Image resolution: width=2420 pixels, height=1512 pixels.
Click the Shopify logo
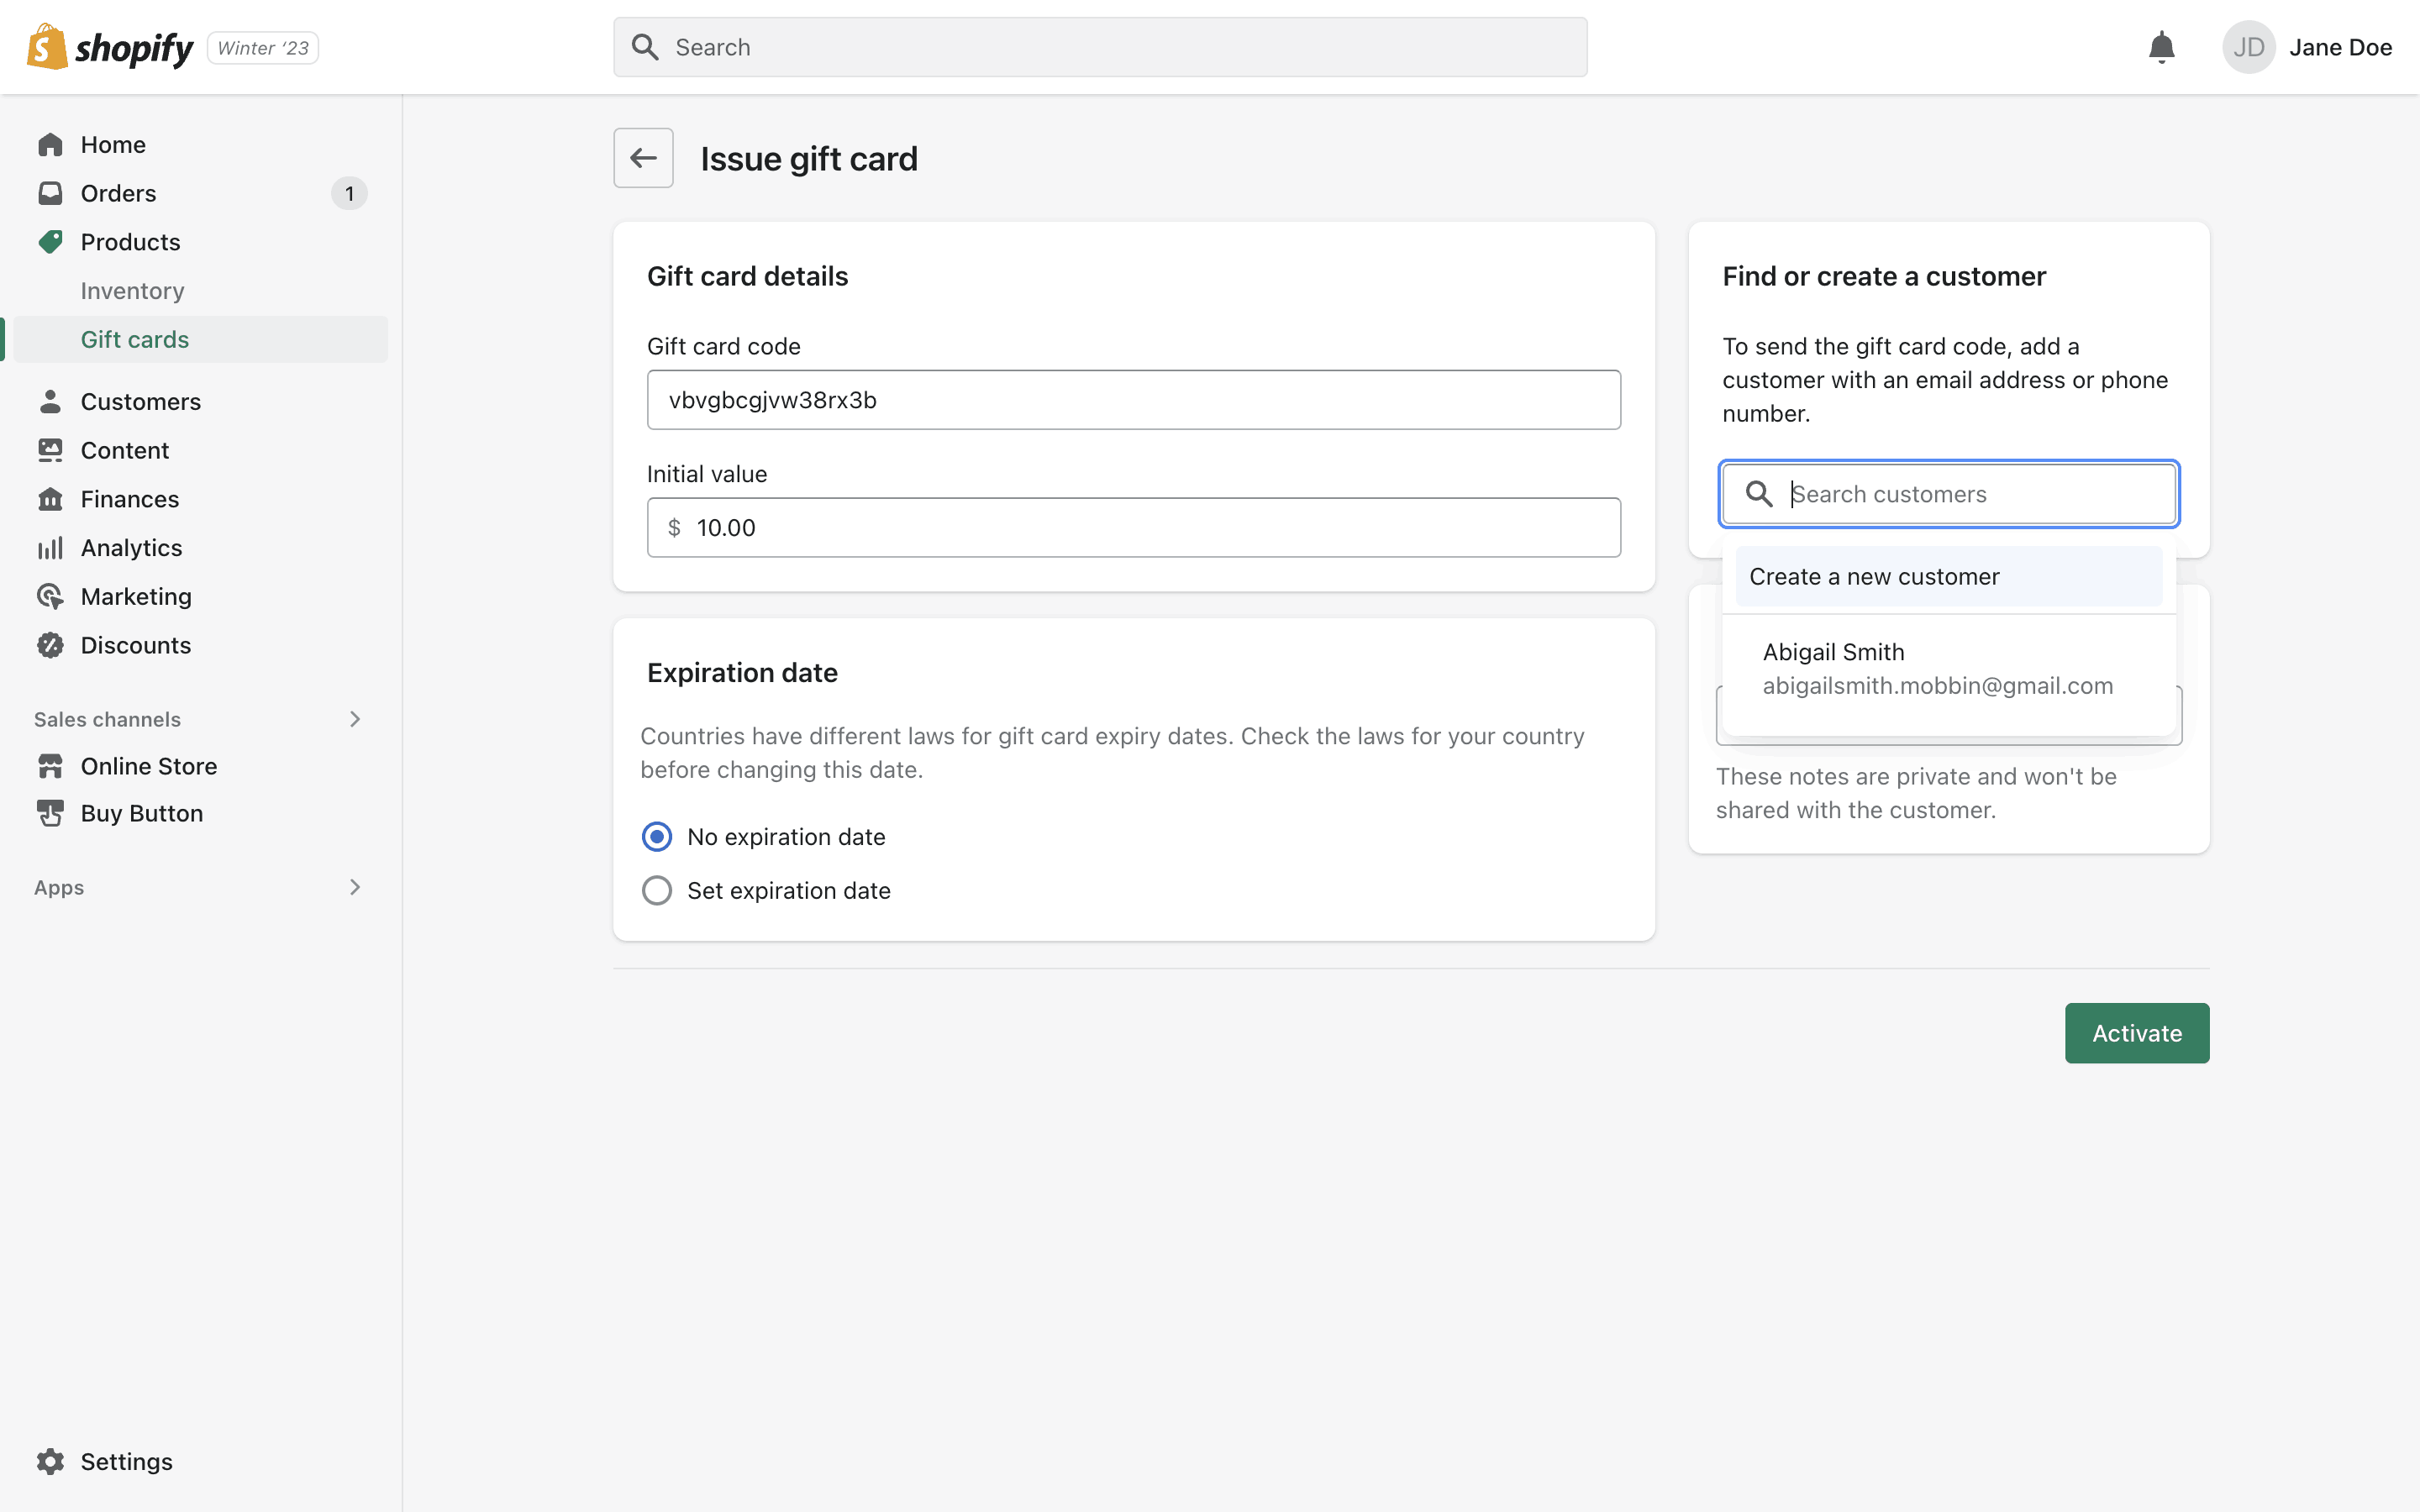(110, 47)
